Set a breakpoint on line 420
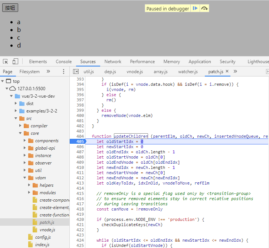The height and width of the screenshot is (248, 269). click(80, 219)
